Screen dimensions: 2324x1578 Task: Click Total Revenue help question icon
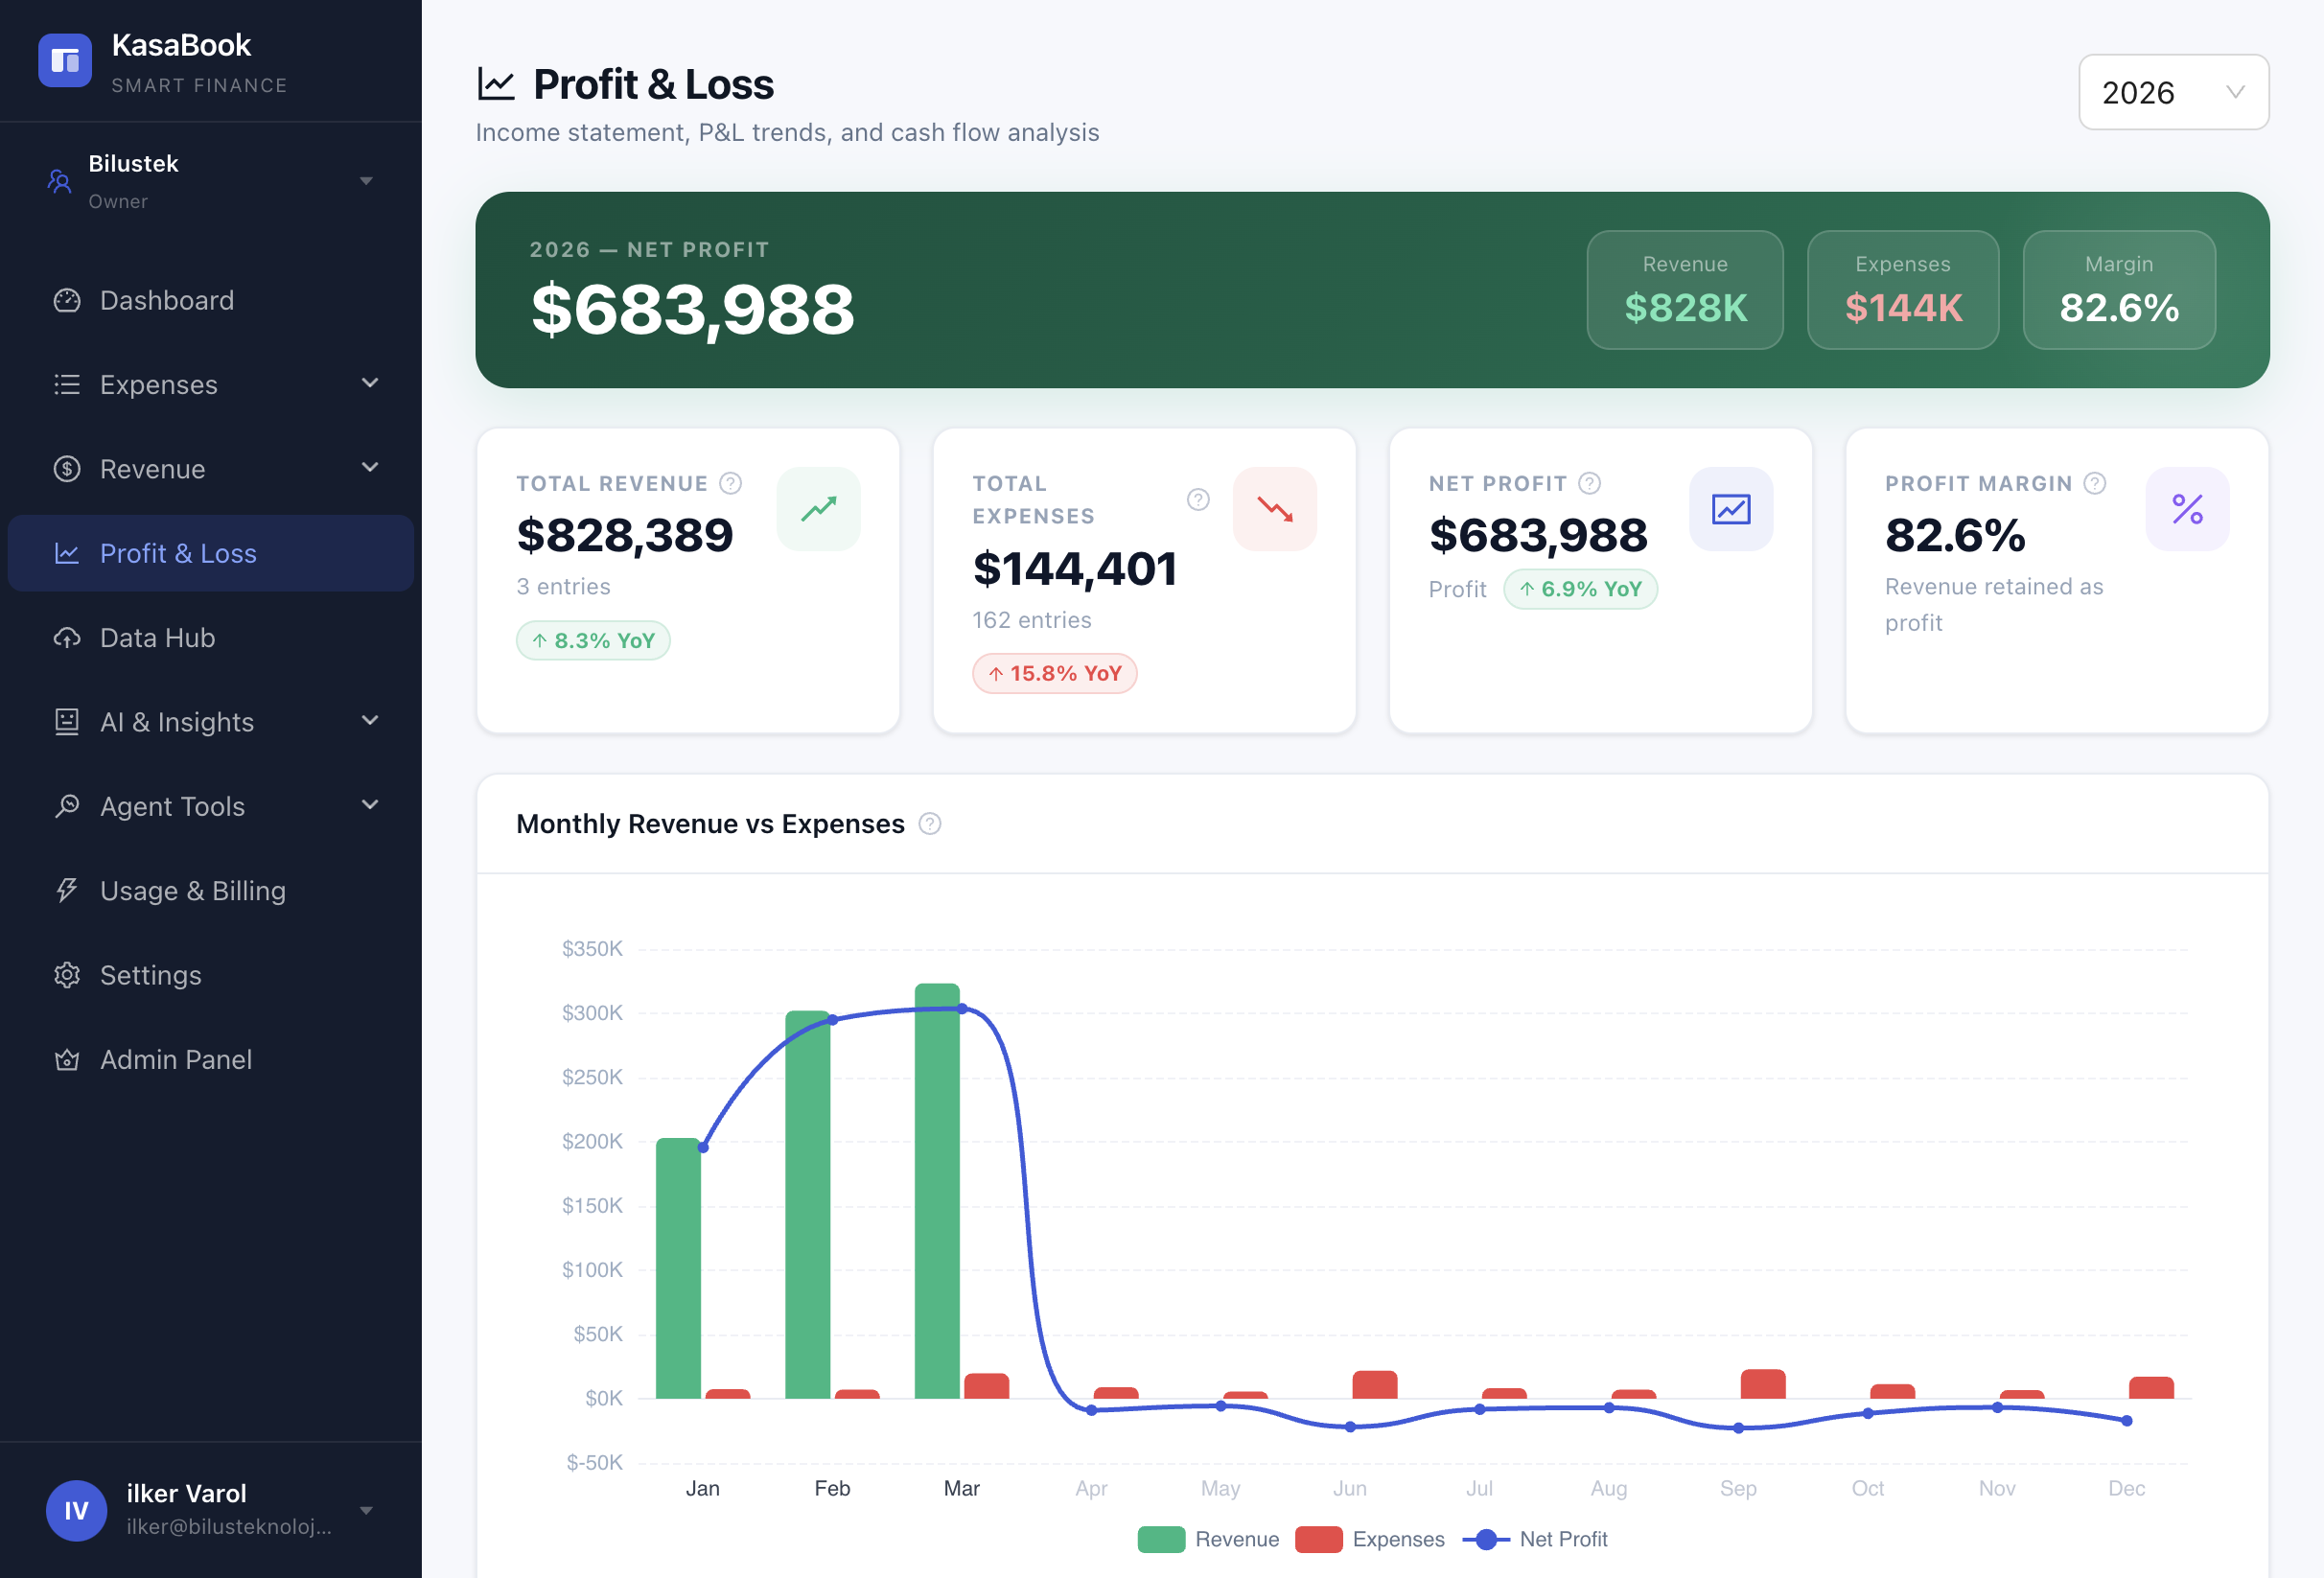(x=731, y=483)
